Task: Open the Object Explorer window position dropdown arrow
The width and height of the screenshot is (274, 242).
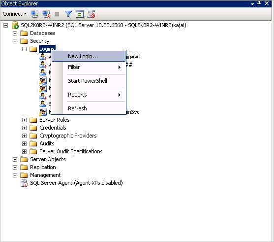Action: coord(252,4)
